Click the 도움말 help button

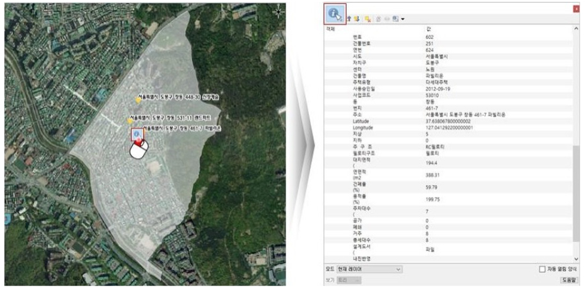(x=569, y=280)
